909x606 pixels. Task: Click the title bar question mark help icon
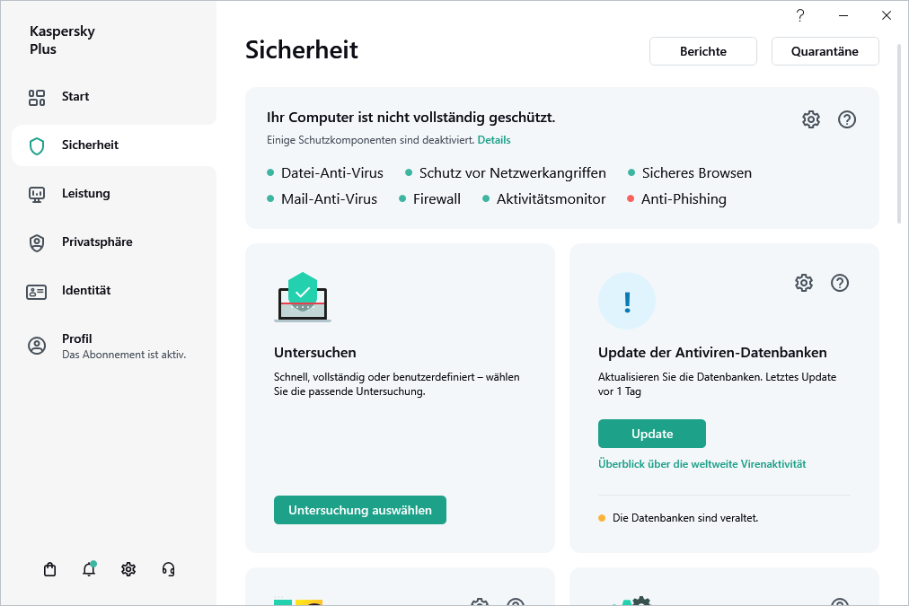799,15
